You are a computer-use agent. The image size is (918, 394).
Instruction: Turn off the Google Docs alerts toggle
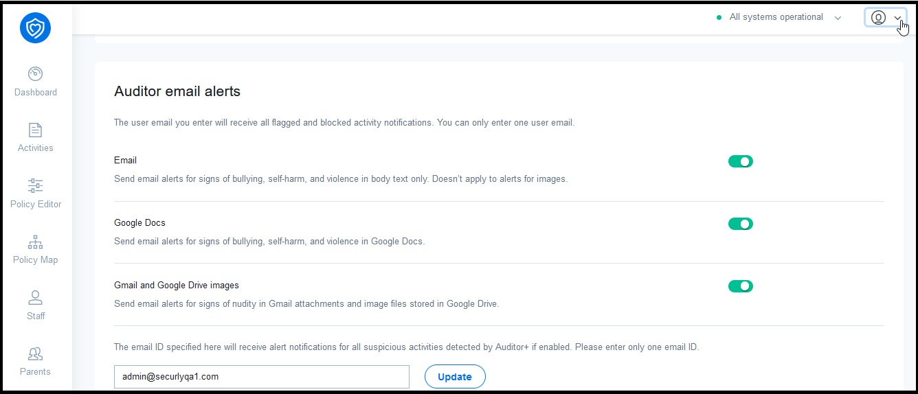[x=741, y=224]
